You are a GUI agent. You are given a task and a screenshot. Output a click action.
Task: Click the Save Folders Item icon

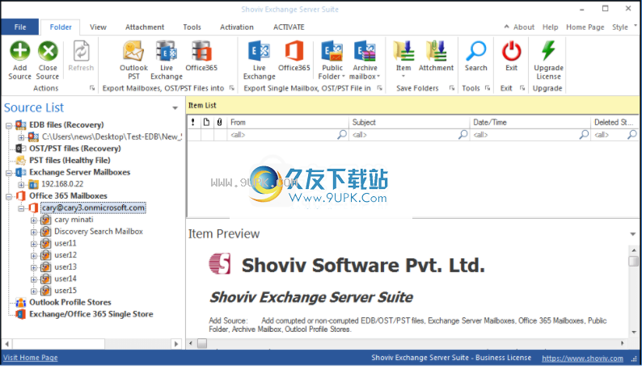(x=403, y=51)
